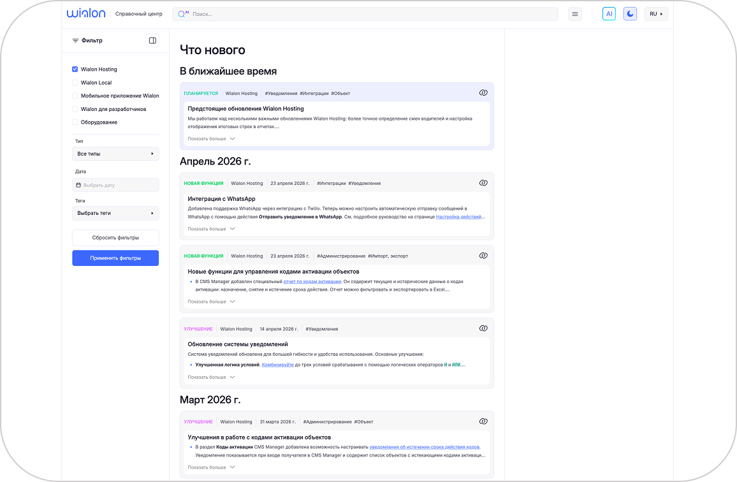Expand Показать больше in Новые функции card
This screenshot has width=737, height=482.
pyautogui.click(x=211, y=302)
